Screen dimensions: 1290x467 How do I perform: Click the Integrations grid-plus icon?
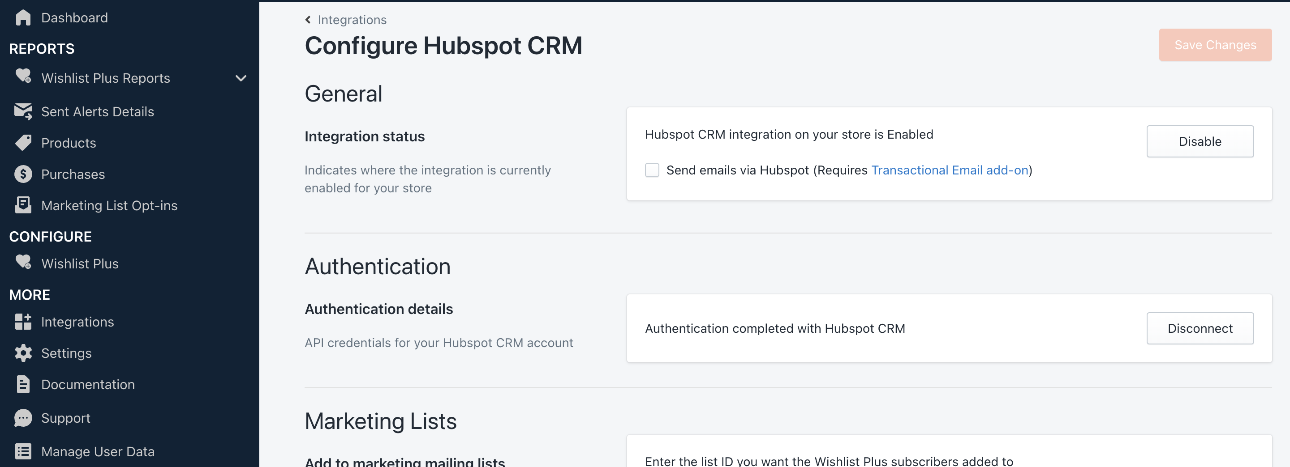(x=23, y=322)
